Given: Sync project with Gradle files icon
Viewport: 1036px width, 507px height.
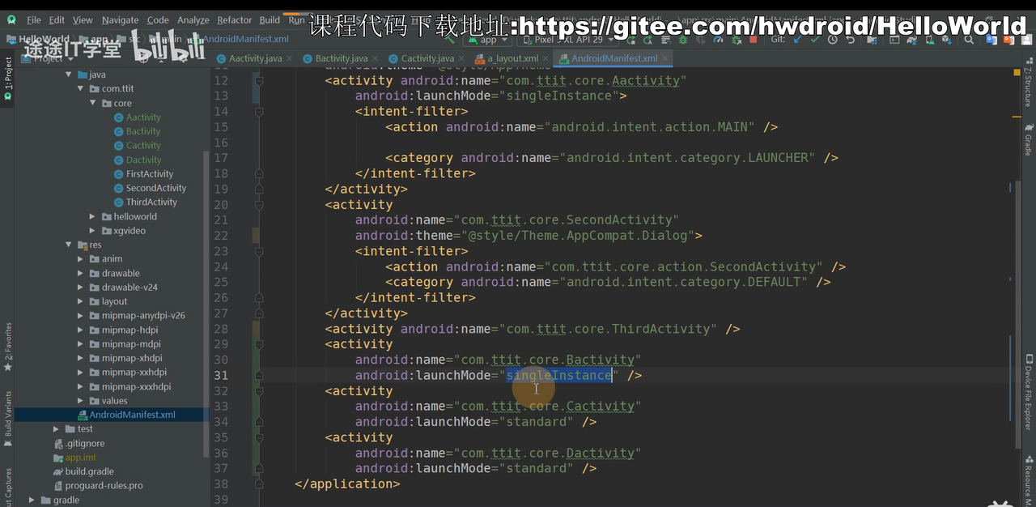Looking at the screenshot, I should coord(912,39).
